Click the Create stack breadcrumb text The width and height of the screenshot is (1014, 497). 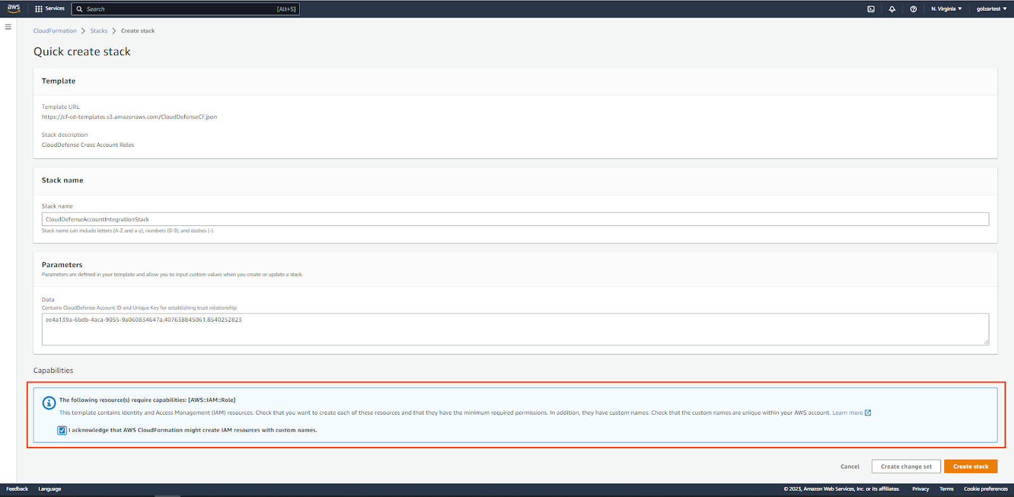[x=138, y=31]
